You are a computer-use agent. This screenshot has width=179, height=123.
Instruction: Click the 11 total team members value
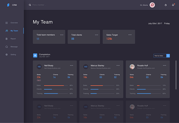[38, 39]
